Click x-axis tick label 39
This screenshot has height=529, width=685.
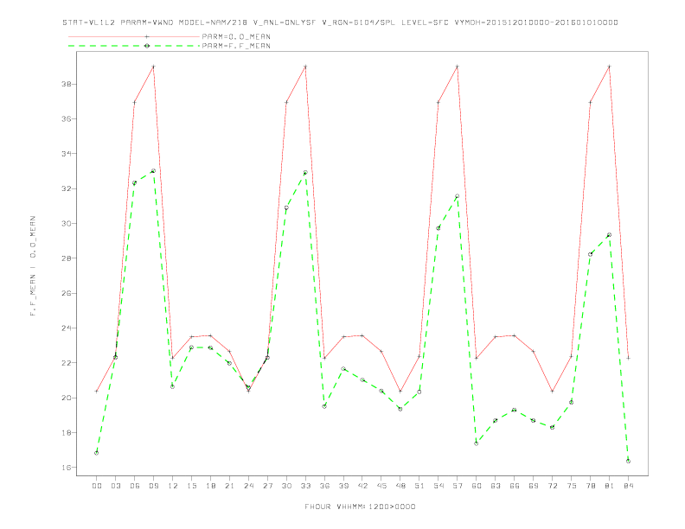(x=343, y=486)
